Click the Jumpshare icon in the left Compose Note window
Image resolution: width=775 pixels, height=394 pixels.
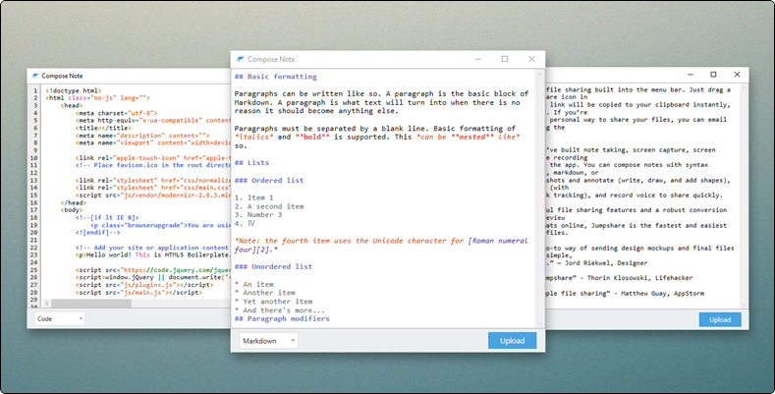tap(34, 76)
